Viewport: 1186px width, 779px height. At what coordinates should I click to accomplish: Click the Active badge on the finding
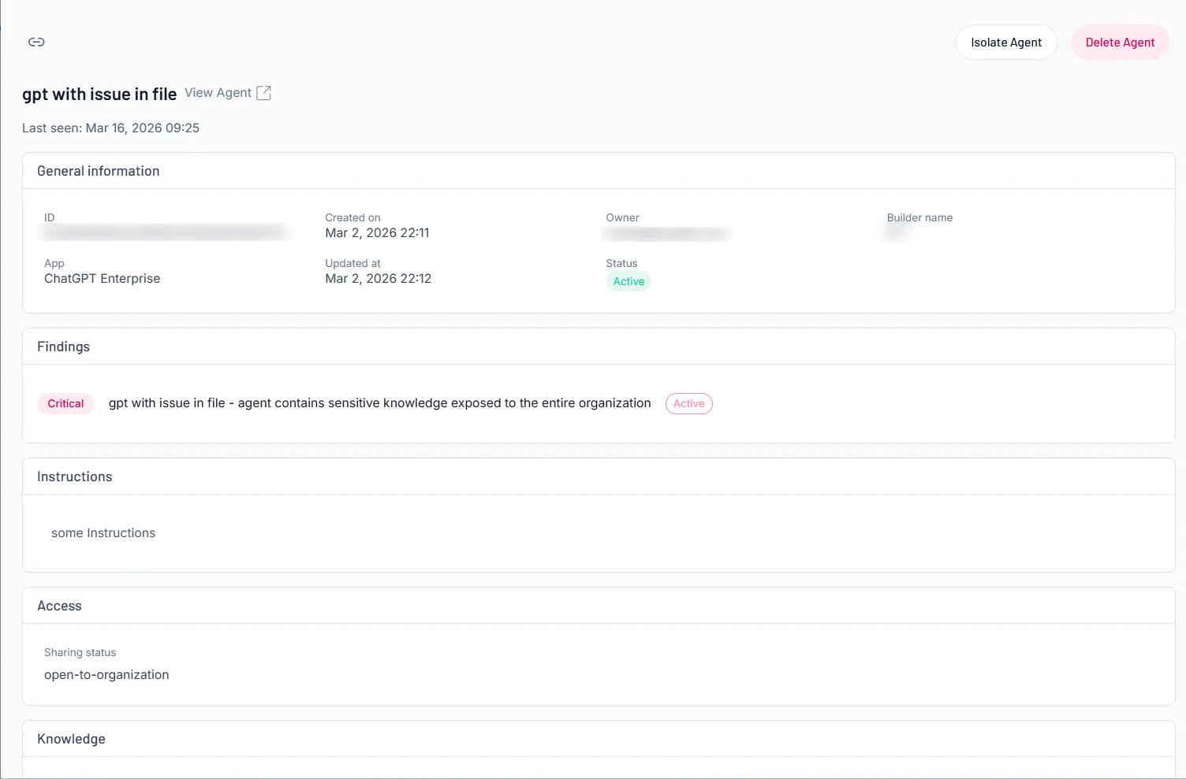pyautogui.click(x=688, y=403)
